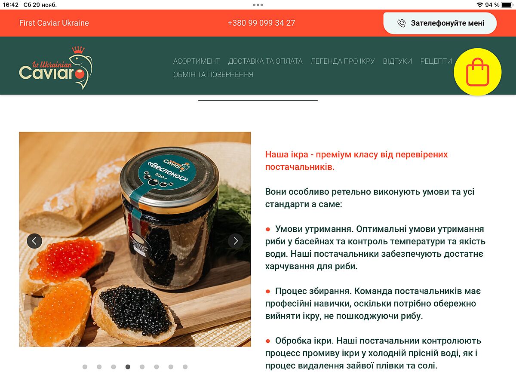Open the Відгуки reviews page
Viewport: 516px width, 387px height.
(398, 61)
